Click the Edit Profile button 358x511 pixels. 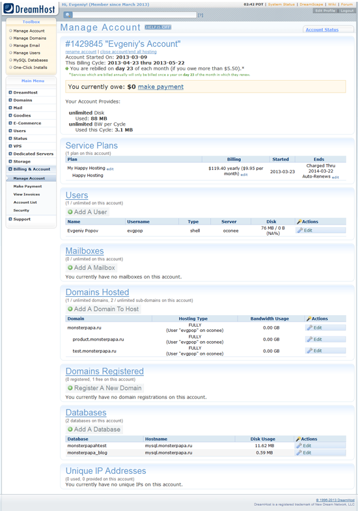(325, 11)
